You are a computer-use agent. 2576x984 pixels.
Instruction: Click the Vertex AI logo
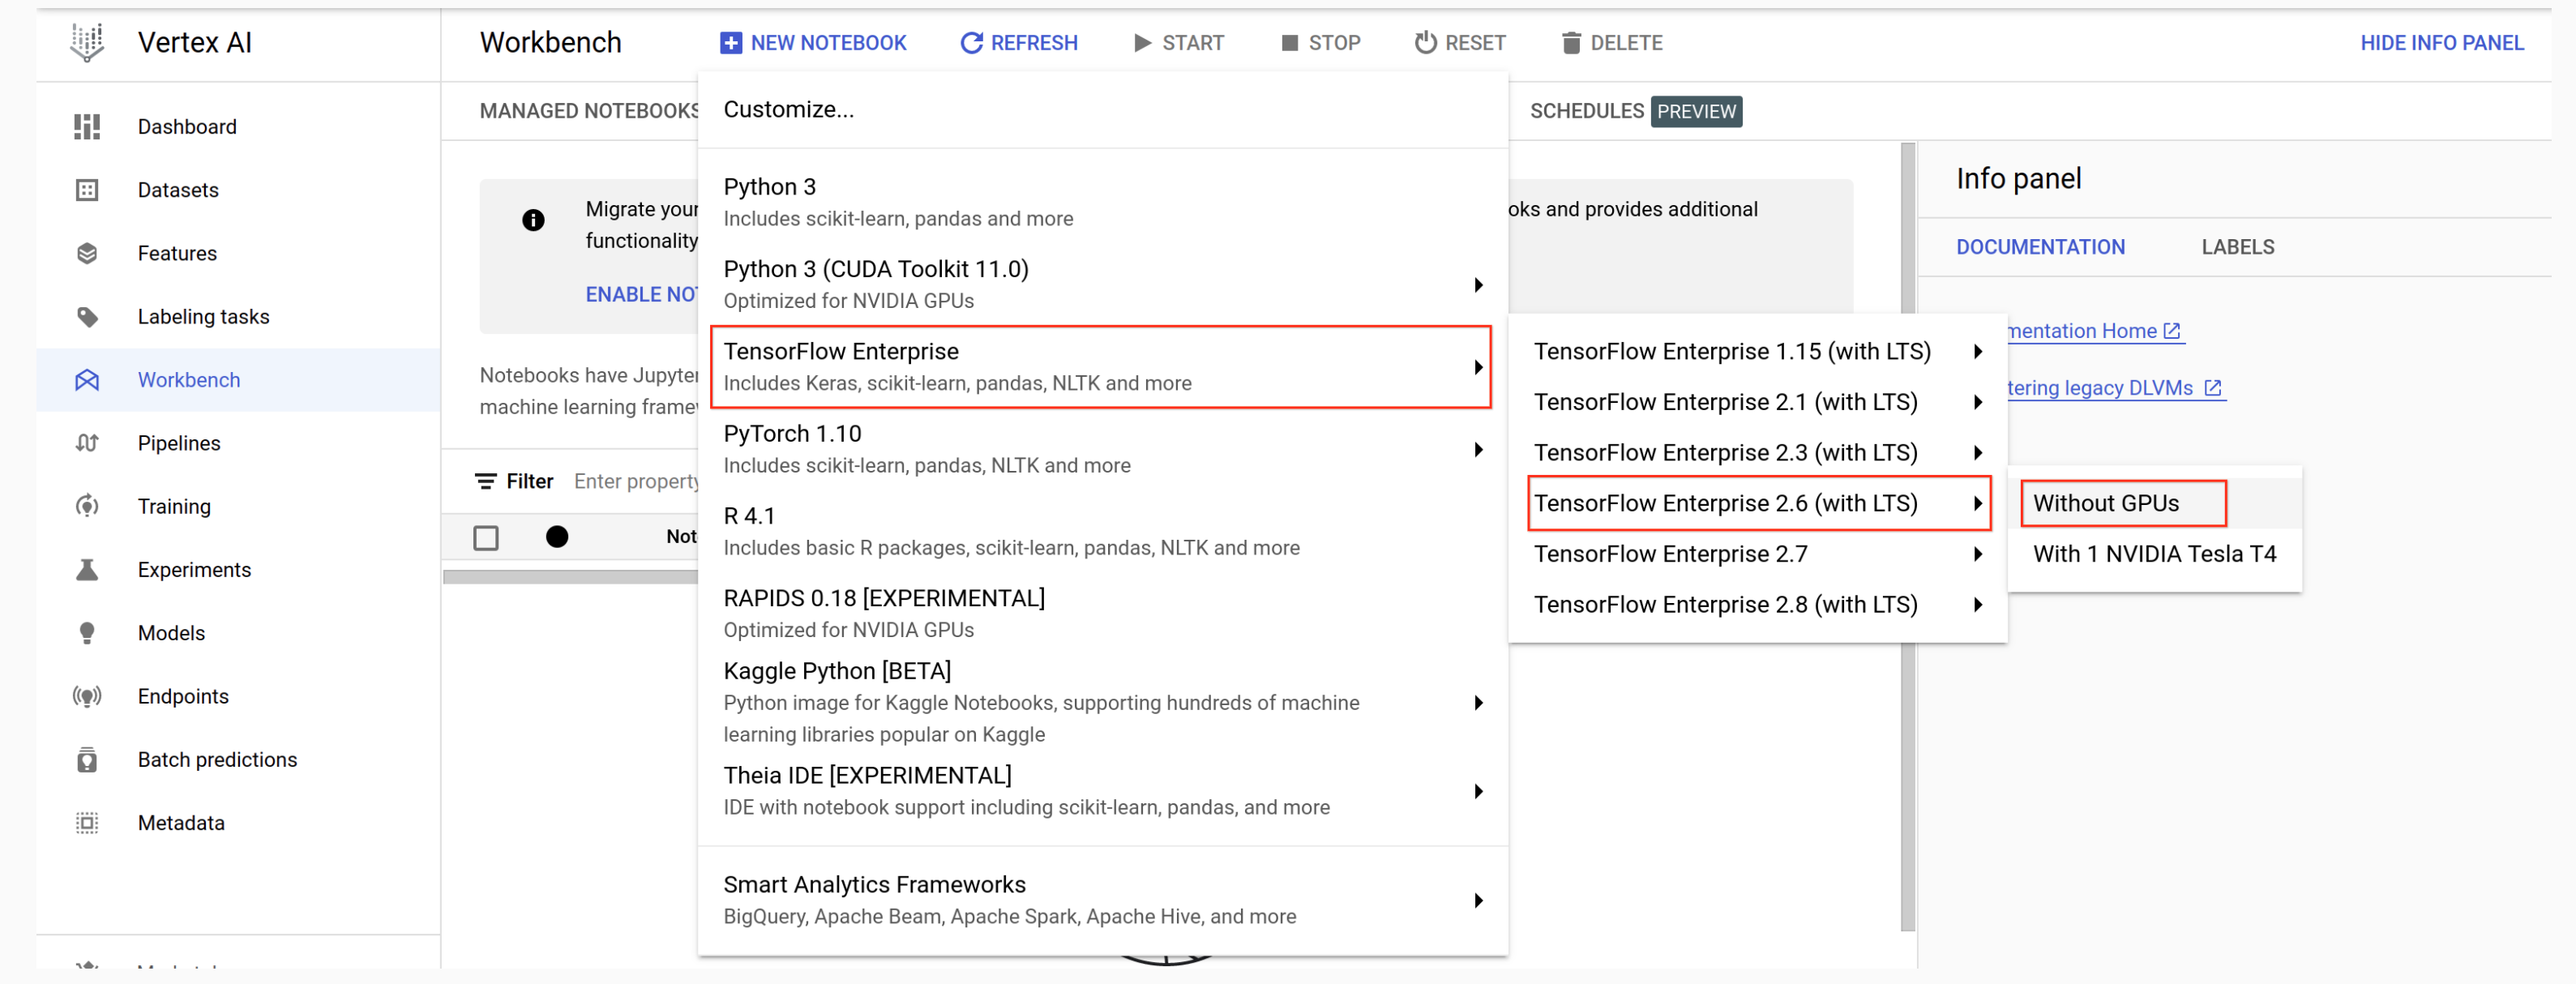tap(87, 43)
